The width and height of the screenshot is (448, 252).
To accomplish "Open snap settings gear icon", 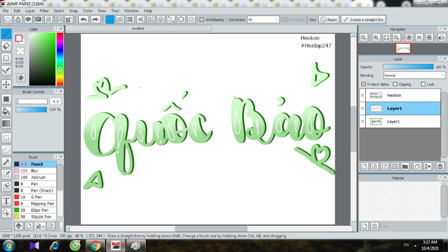I will 191,19.
